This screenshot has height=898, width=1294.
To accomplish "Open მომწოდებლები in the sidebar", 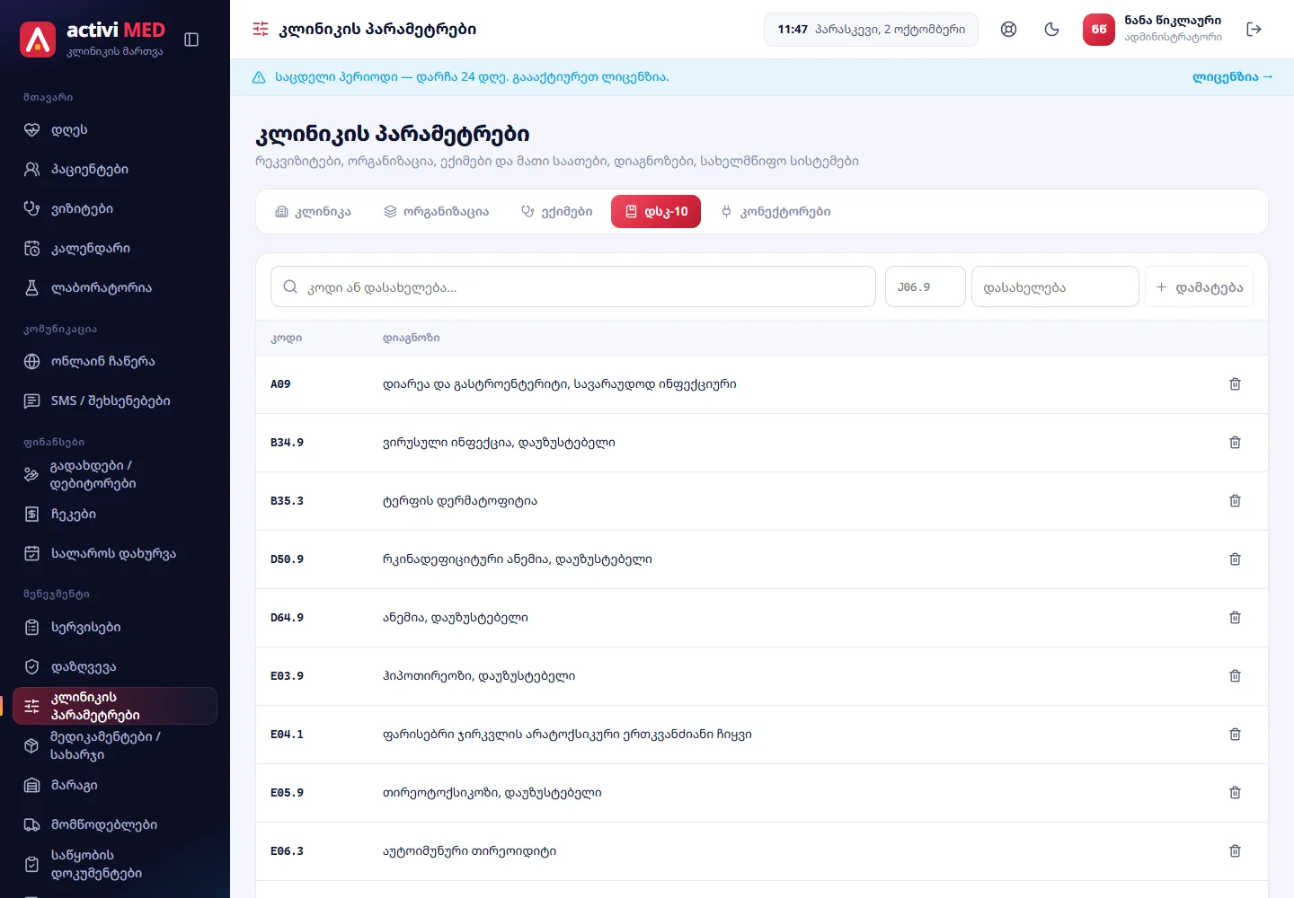I will point(115,825).
